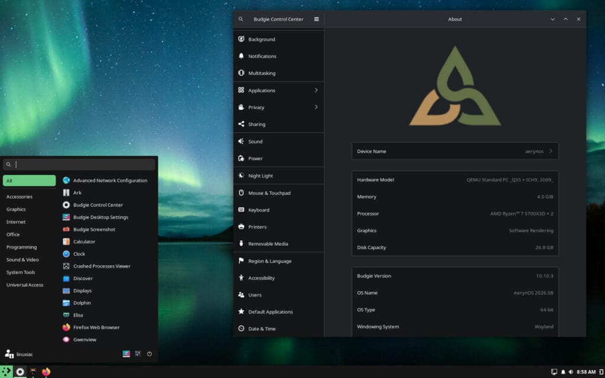Select Mouse & Touchpad in the sidebar
The height and width of the screenshot is (378, 605).
[279, 193]
